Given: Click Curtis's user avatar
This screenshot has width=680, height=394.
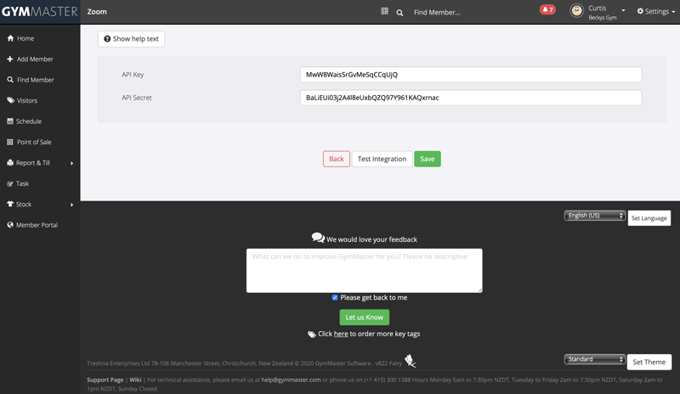Looking at the screenshot, I should pyautogui.click(x=577, y=12).
